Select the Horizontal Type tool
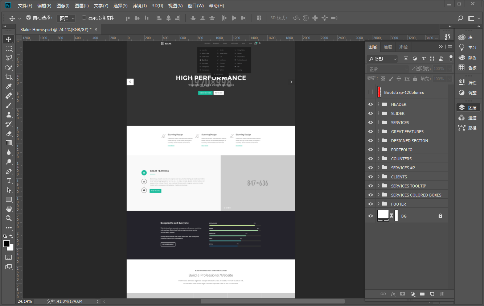 click(9, 181)
